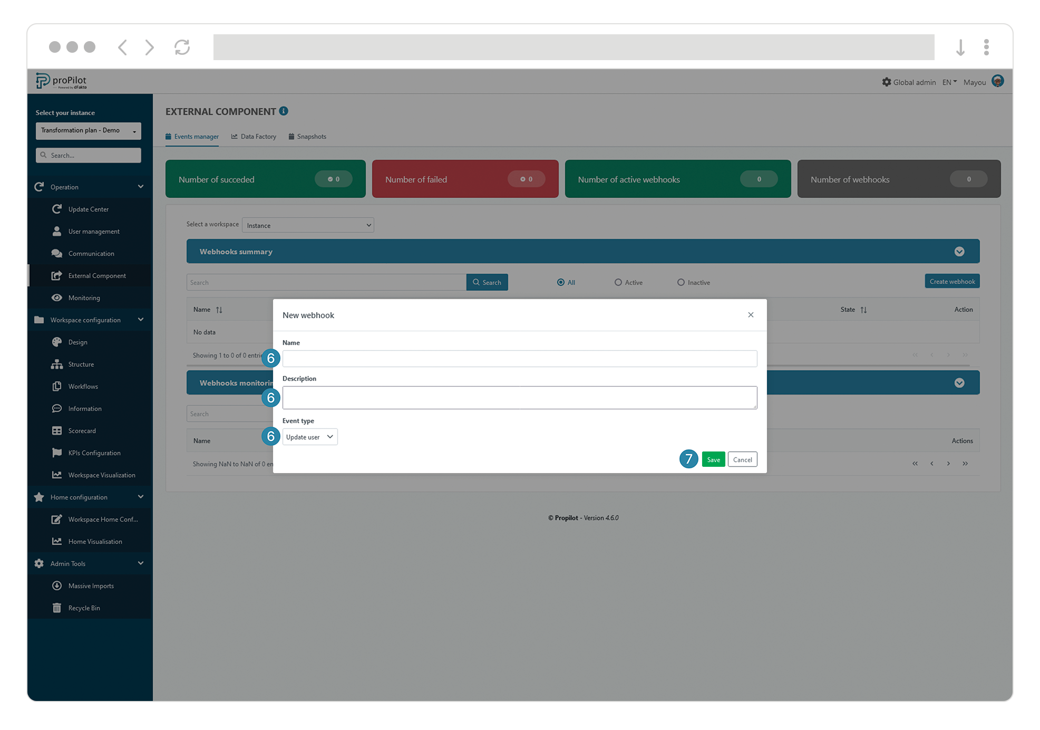Click the green Save button
This screenshot has width=1040, height=730.
click(x=713, y=459)
